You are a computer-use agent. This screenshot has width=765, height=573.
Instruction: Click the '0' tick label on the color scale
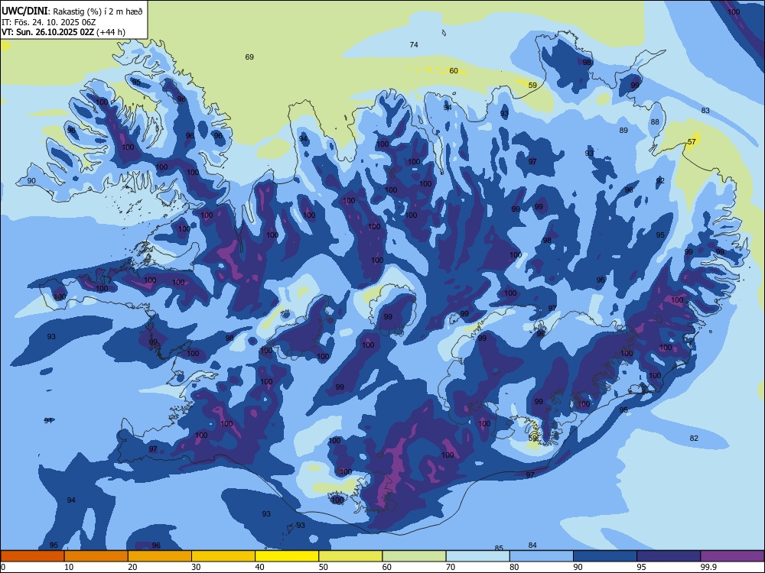click(3, 567)
